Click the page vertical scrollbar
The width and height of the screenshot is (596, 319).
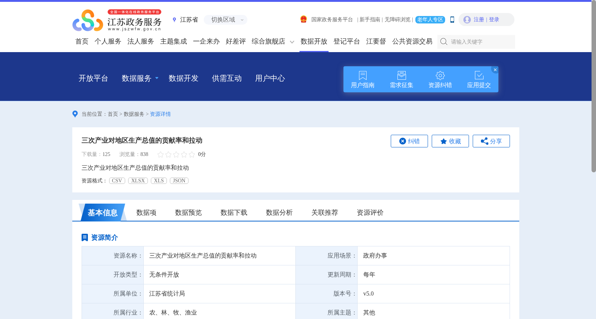tap(594, 86)
